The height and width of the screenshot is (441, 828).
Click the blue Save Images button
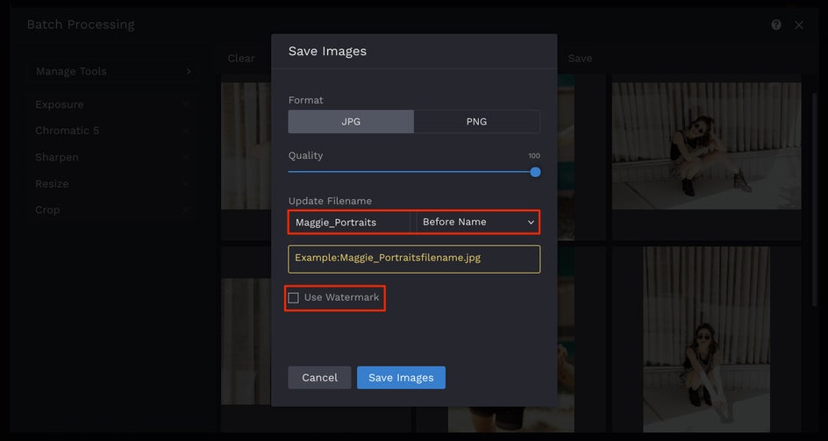(x=402, y=378)
